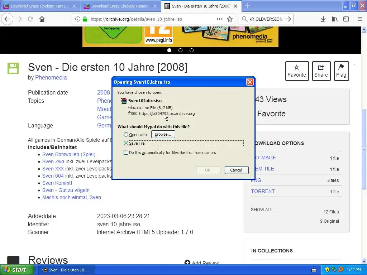The height and width of the screenshot is (275, 367).
Task: Reload the page with the refresh icon
Action: click(30, 19)
